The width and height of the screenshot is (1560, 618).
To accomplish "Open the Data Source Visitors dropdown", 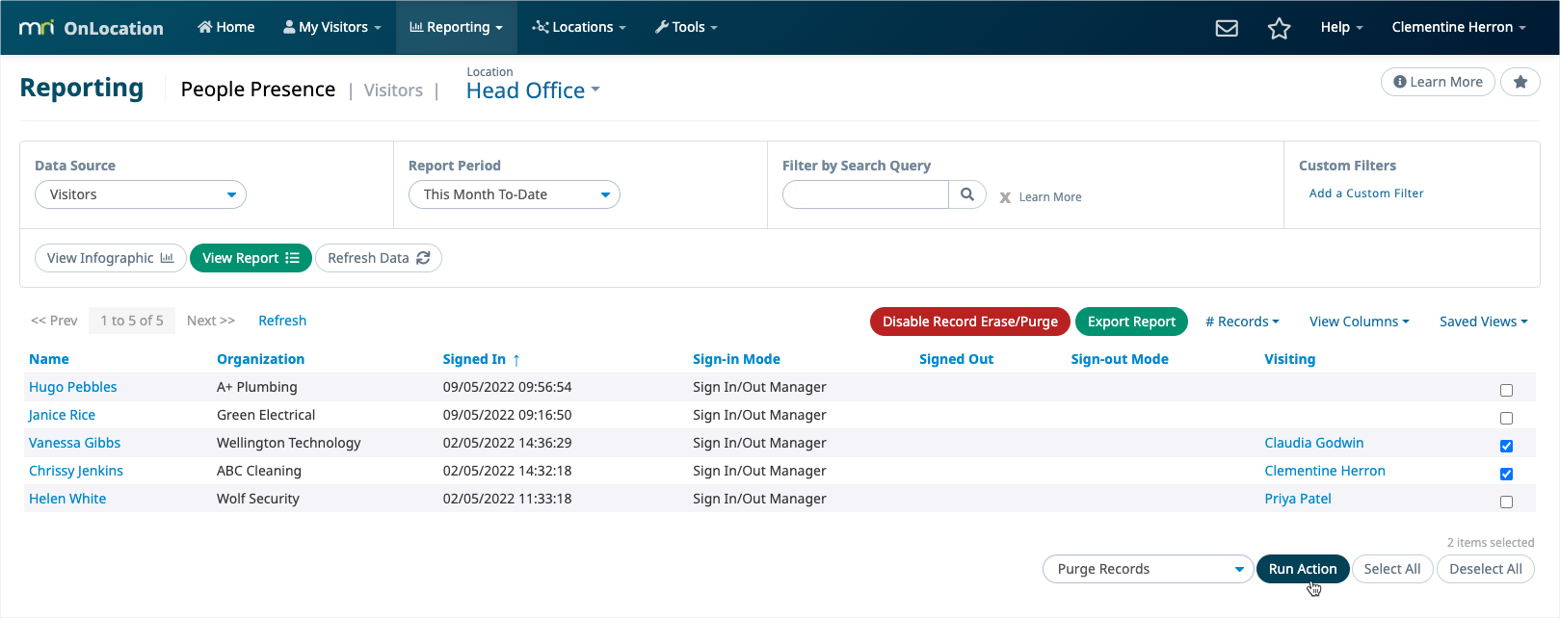I will click(141, 194).
